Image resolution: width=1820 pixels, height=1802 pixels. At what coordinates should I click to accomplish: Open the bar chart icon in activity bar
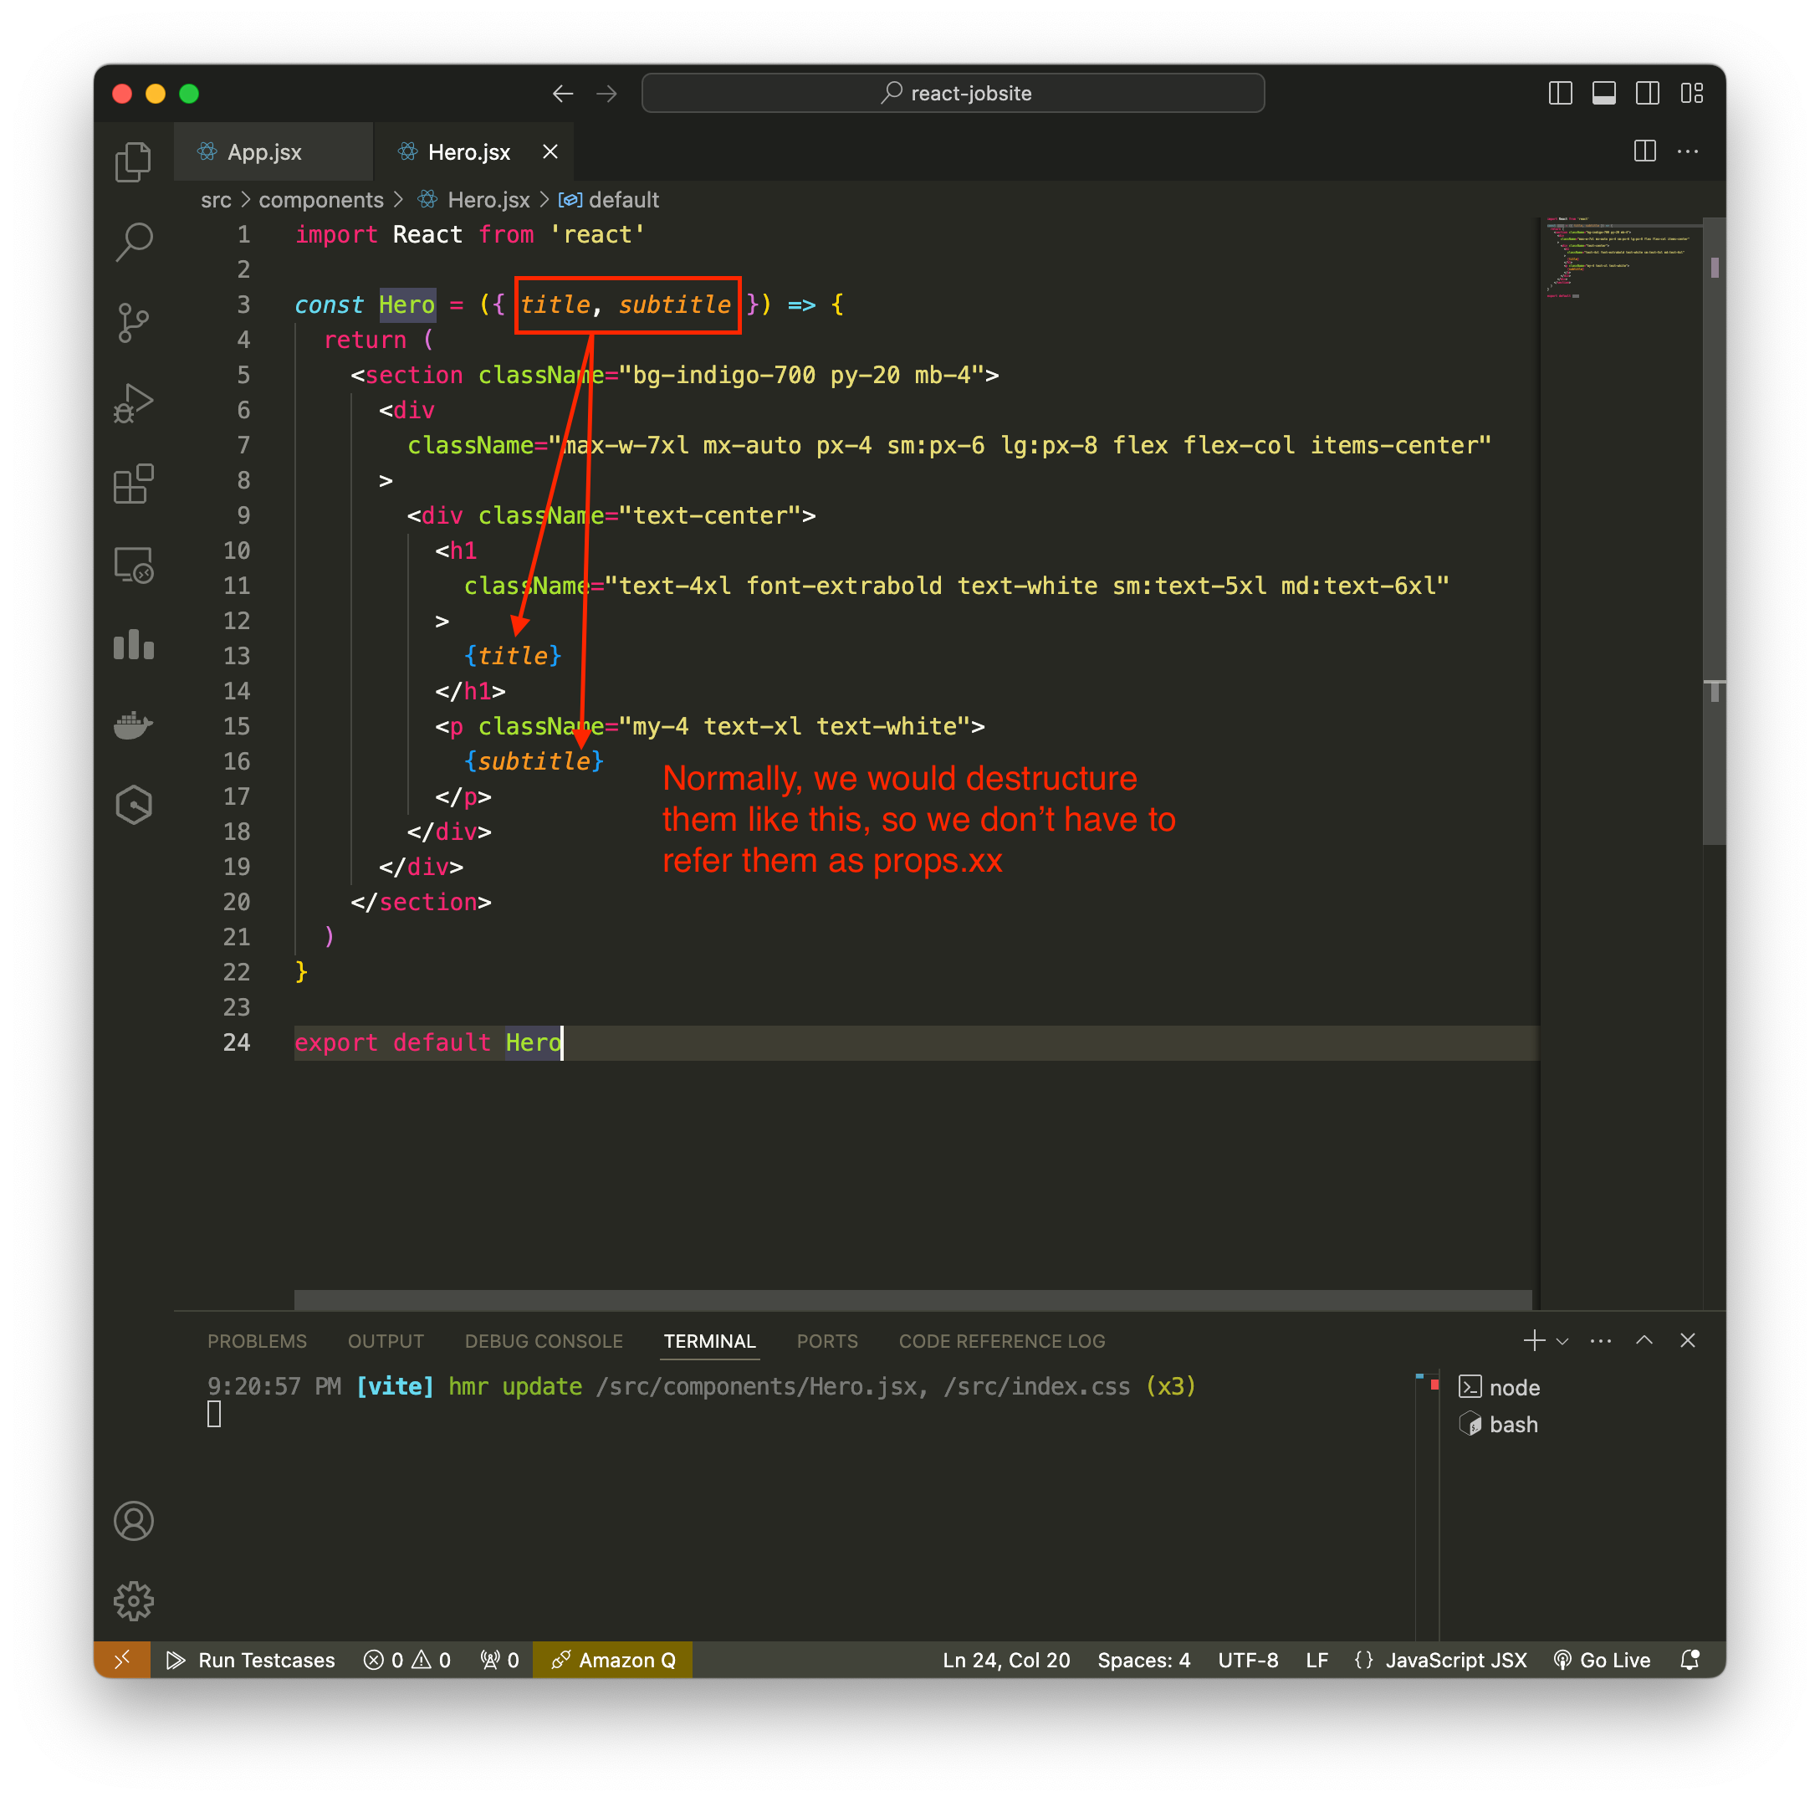click(133, 646)
